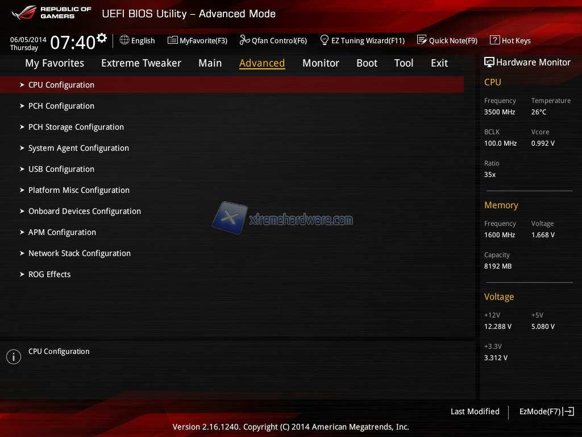Expand PCH Storage Configuration
582x437 pixels.
[76, 127]
